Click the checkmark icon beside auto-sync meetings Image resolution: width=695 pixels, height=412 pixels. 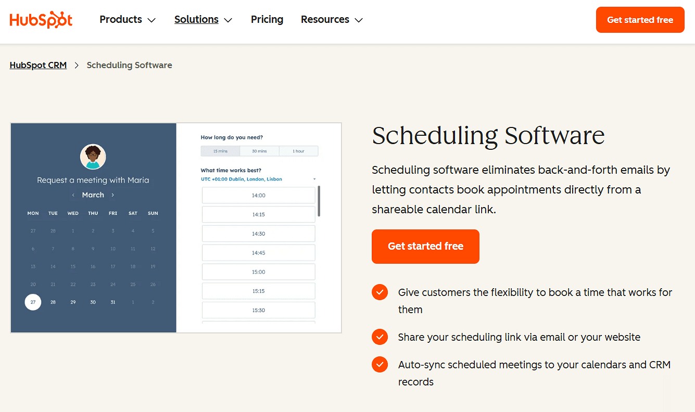380,364
